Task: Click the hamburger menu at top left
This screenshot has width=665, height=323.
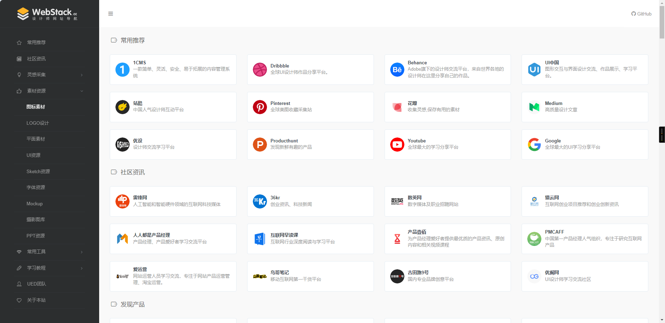Action: click(x=110, y=13)
